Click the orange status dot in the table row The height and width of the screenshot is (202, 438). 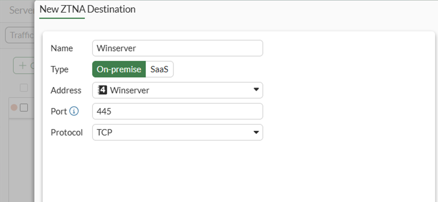click(x=14, y=107)
